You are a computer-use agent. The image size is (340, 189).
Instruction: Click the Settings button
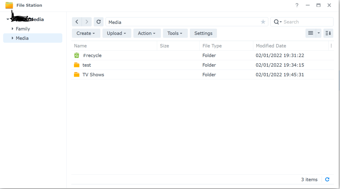click(203, 33)
